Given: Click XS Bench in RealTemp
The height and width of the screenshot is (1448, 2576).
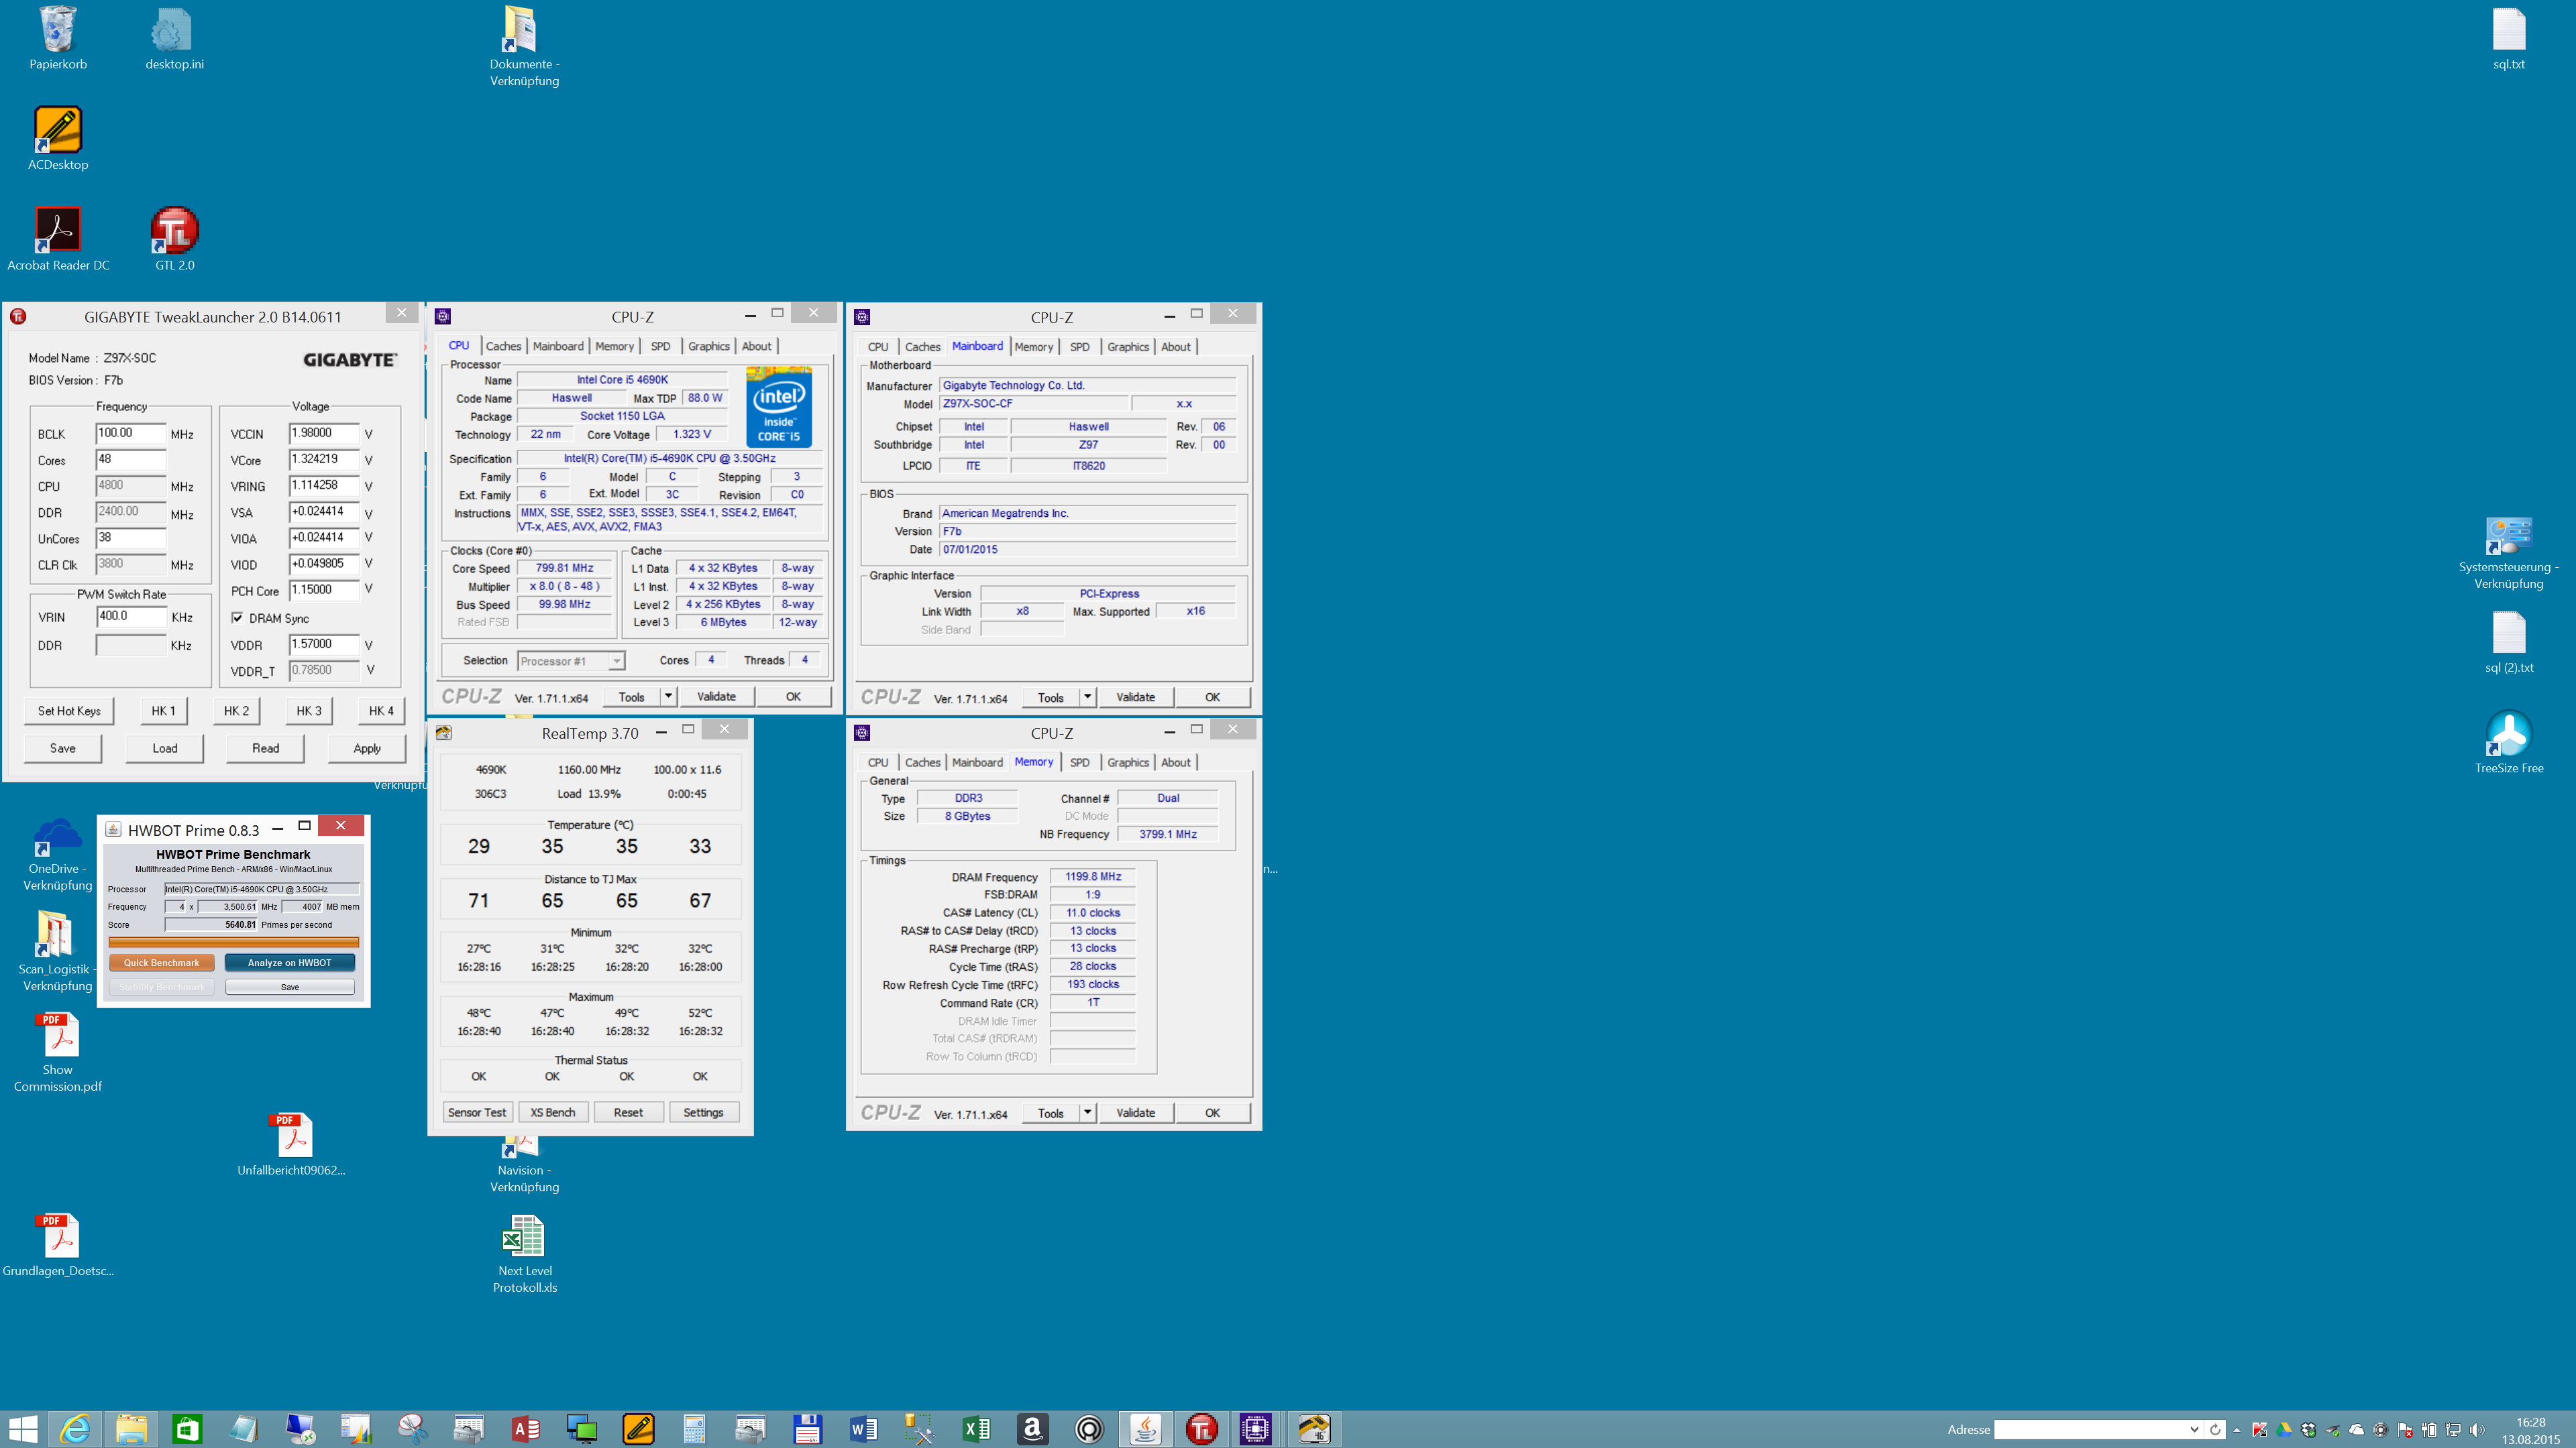Looking at the screenshot, I should pyautogui.click(x=552, y=1112).
